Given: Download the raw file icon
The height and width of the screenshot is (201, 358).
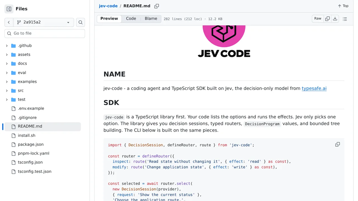Looking at the screenshot, I should coord(335,19).
